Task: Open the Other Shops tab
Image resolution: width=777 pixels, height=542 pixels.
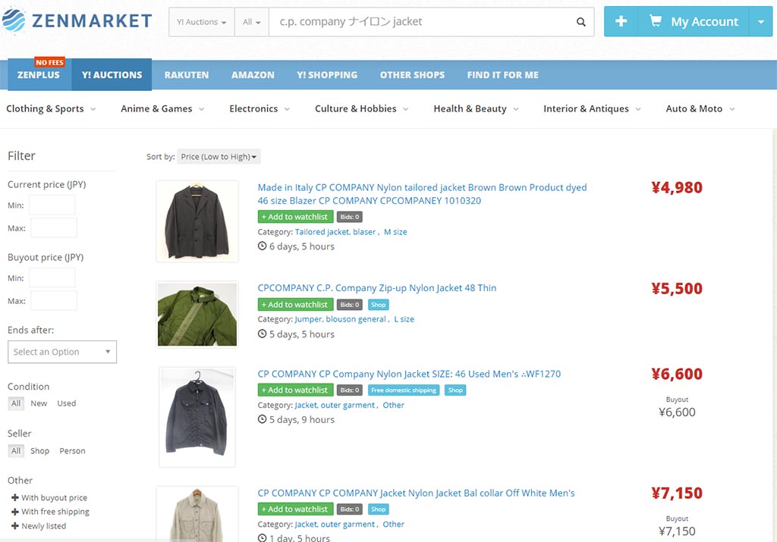Action: click(412, 75)
